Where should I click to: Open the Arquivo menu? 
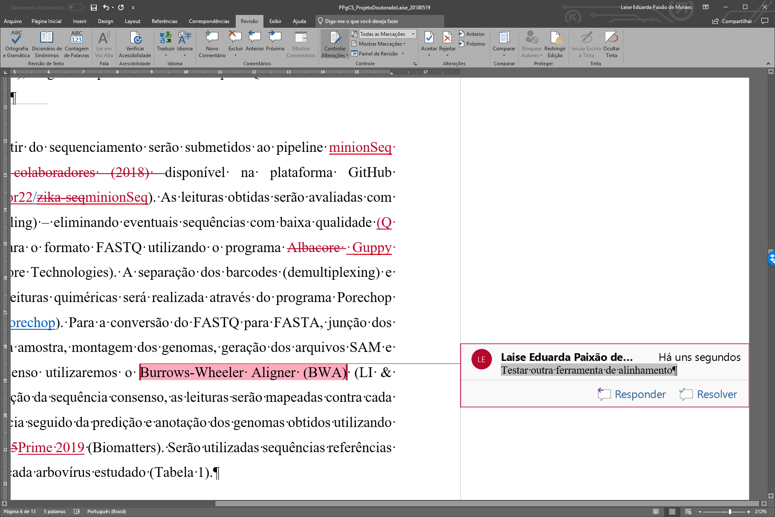click(13, 21)
